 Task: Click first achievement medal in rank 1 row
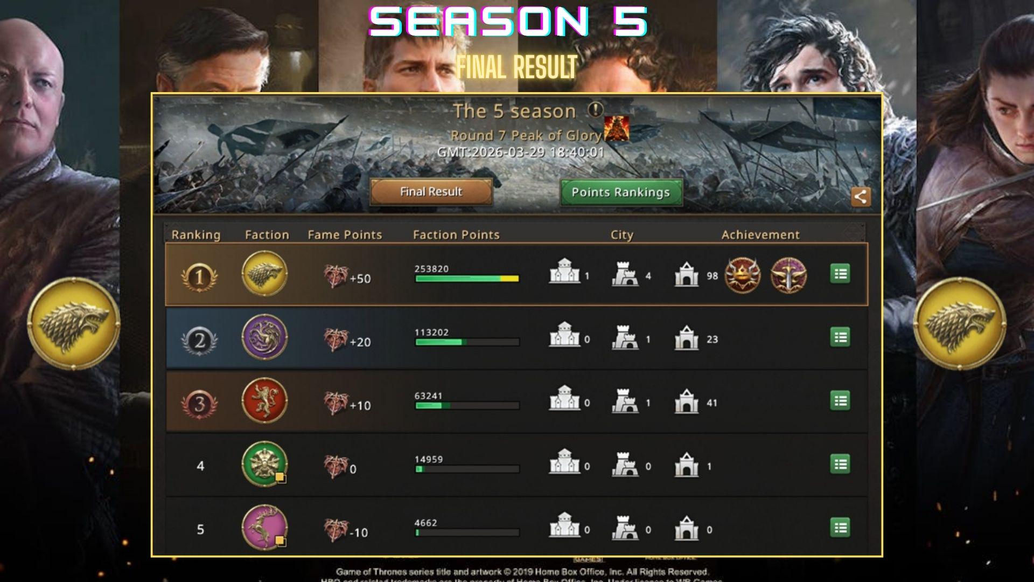[x=743, y=275]
